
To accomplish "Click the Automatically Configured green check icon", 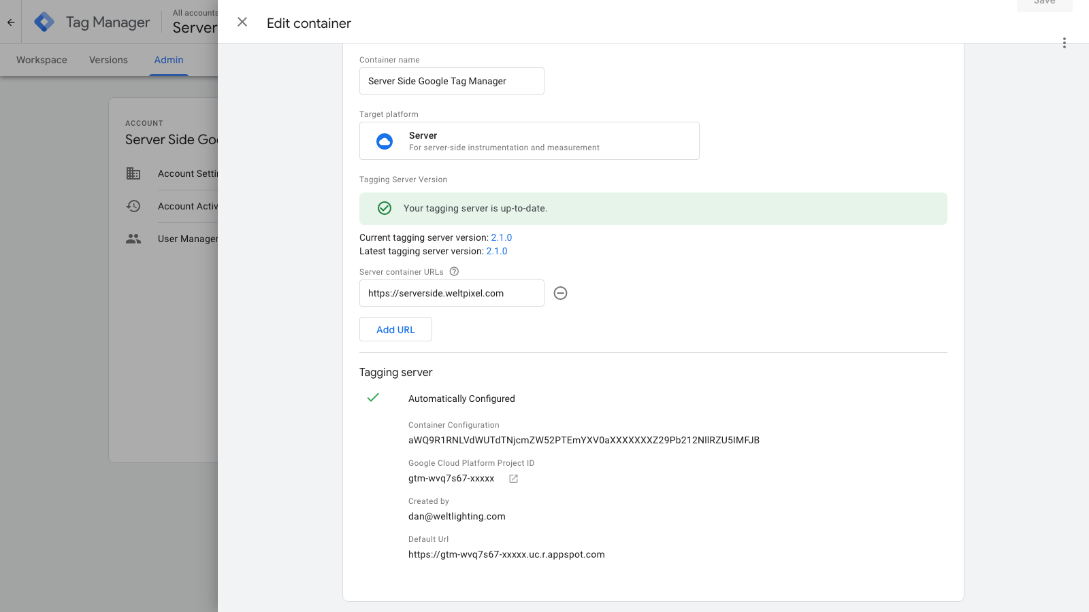I will [x=373, y=398].
